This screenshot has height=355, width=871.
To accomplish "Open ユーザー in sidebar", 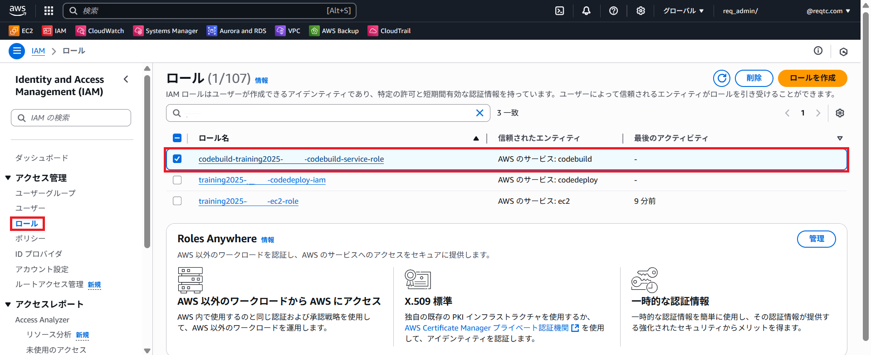I will click(30, 208).
